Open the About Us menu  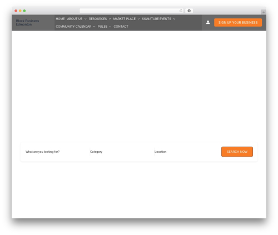[75, 19]
